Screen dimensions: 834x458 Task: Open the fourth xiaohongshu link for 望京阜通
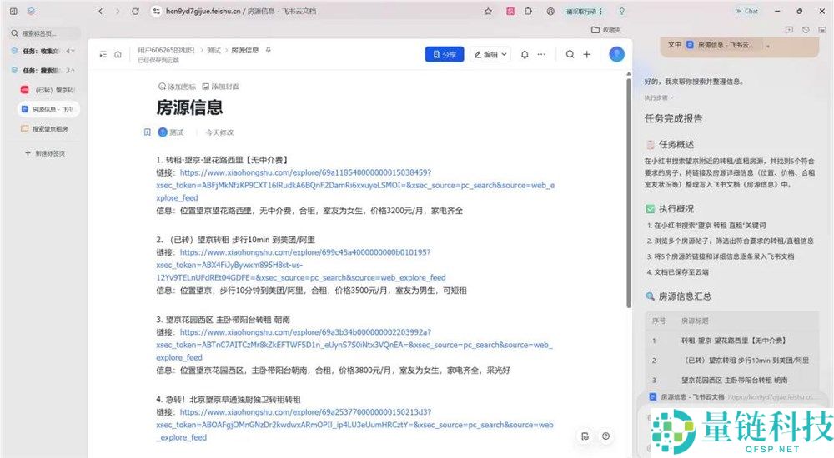[x=354, y=425]
